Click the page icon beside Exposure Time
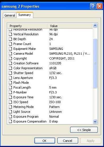The image size is (104, 147). point(11,97)
